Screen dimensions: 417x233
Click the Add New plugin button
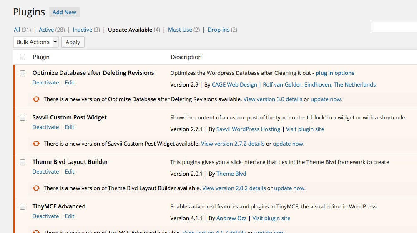[64, 12]
